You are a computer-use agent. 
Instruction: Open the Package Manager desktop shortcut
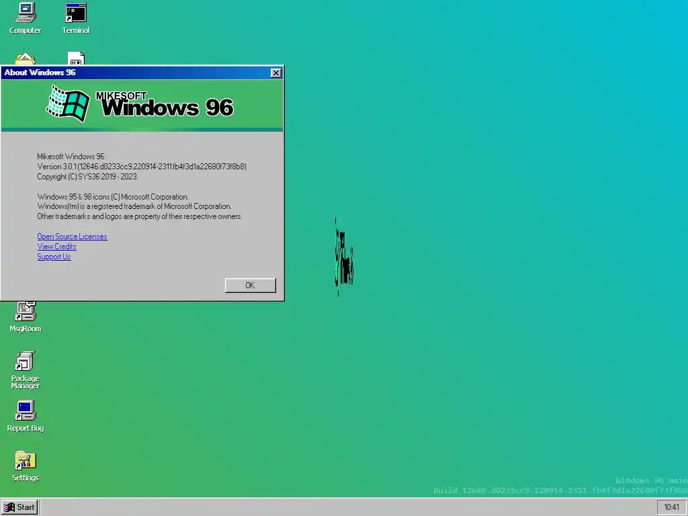pos(26,370)
